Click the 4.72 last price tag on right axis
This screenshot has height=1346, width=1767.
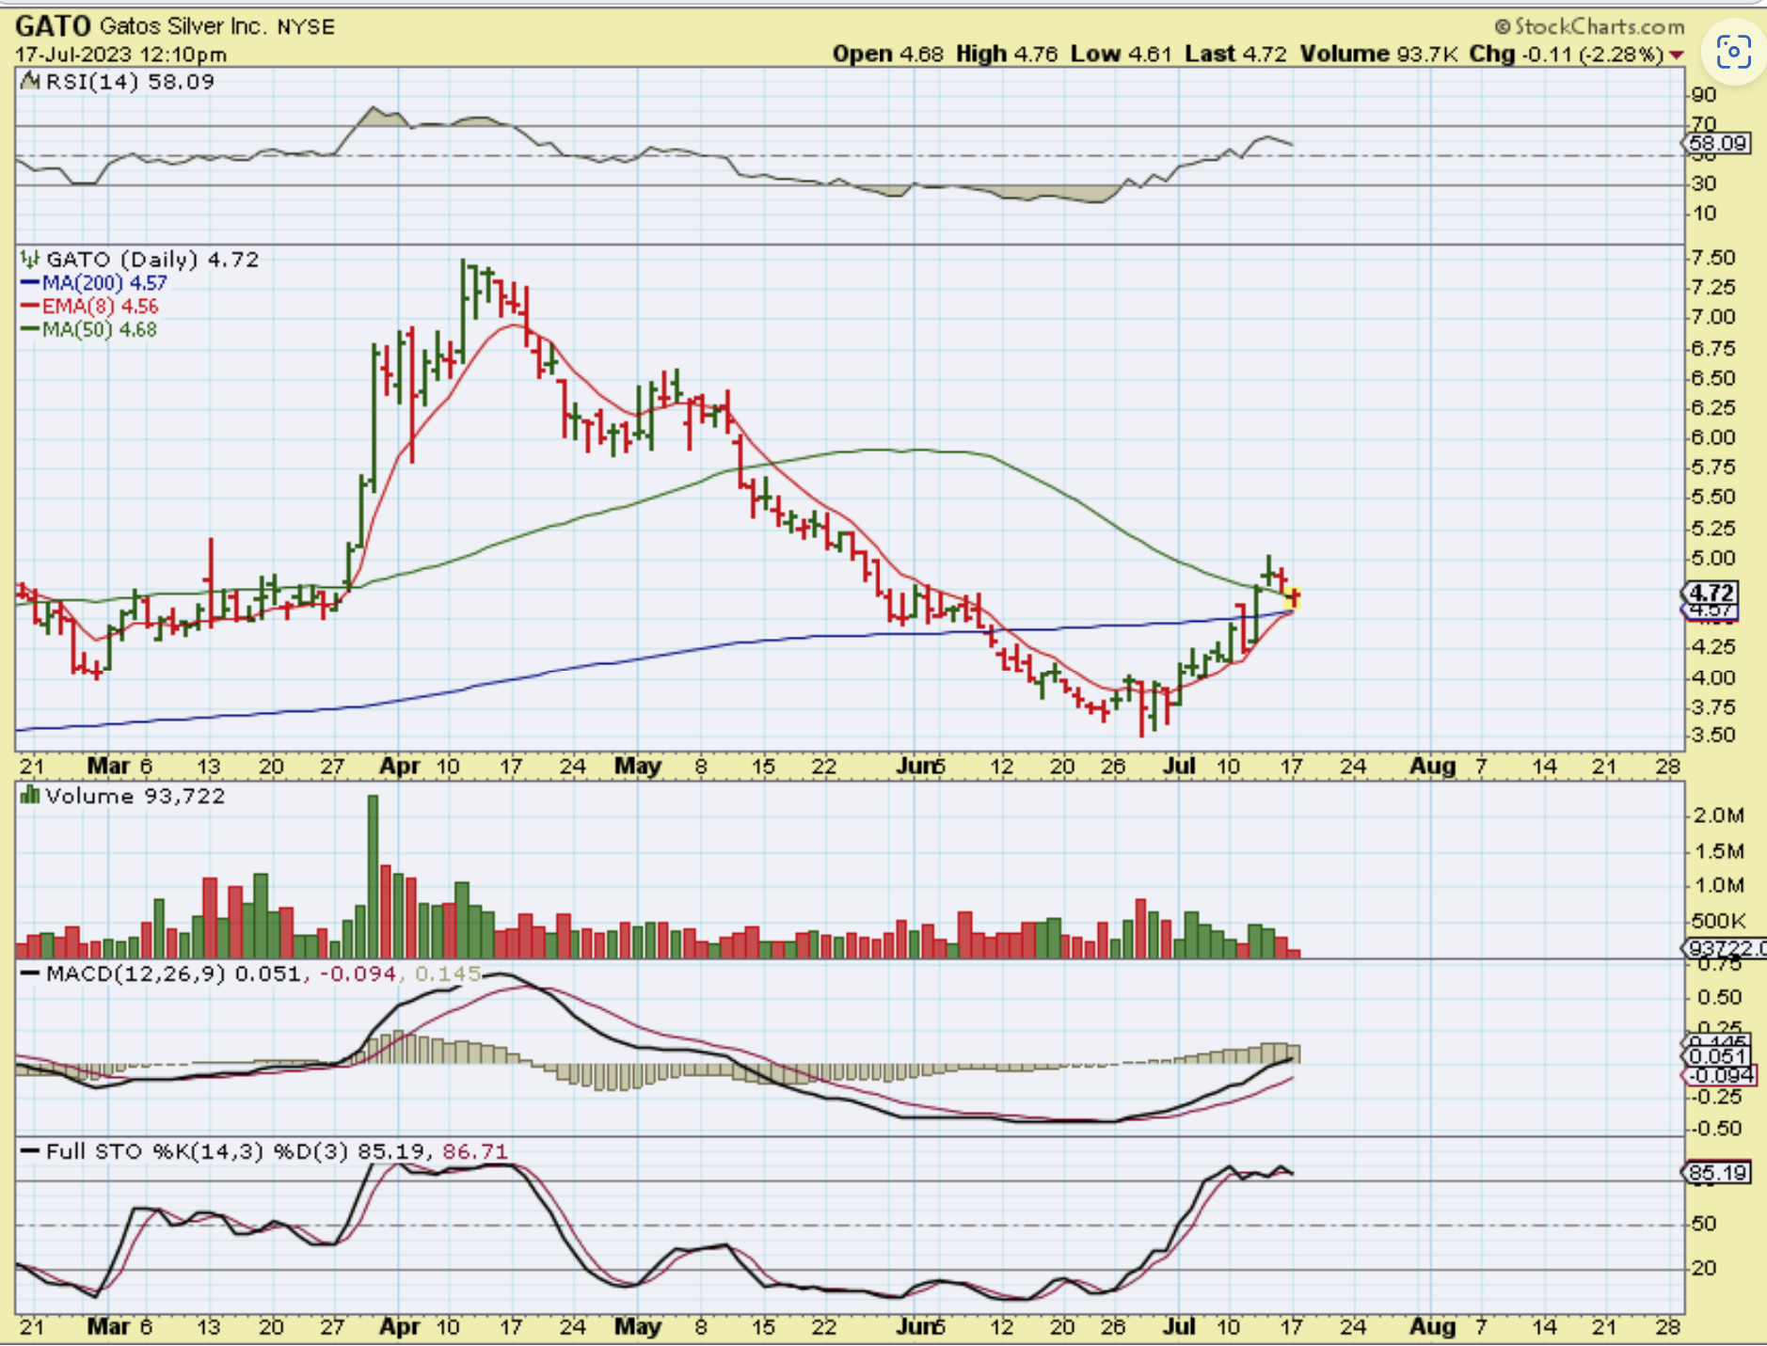(1711, 593)
